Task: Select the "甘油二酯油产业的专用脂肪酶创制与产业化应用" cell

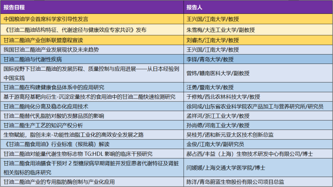Action: coord(92,182)
